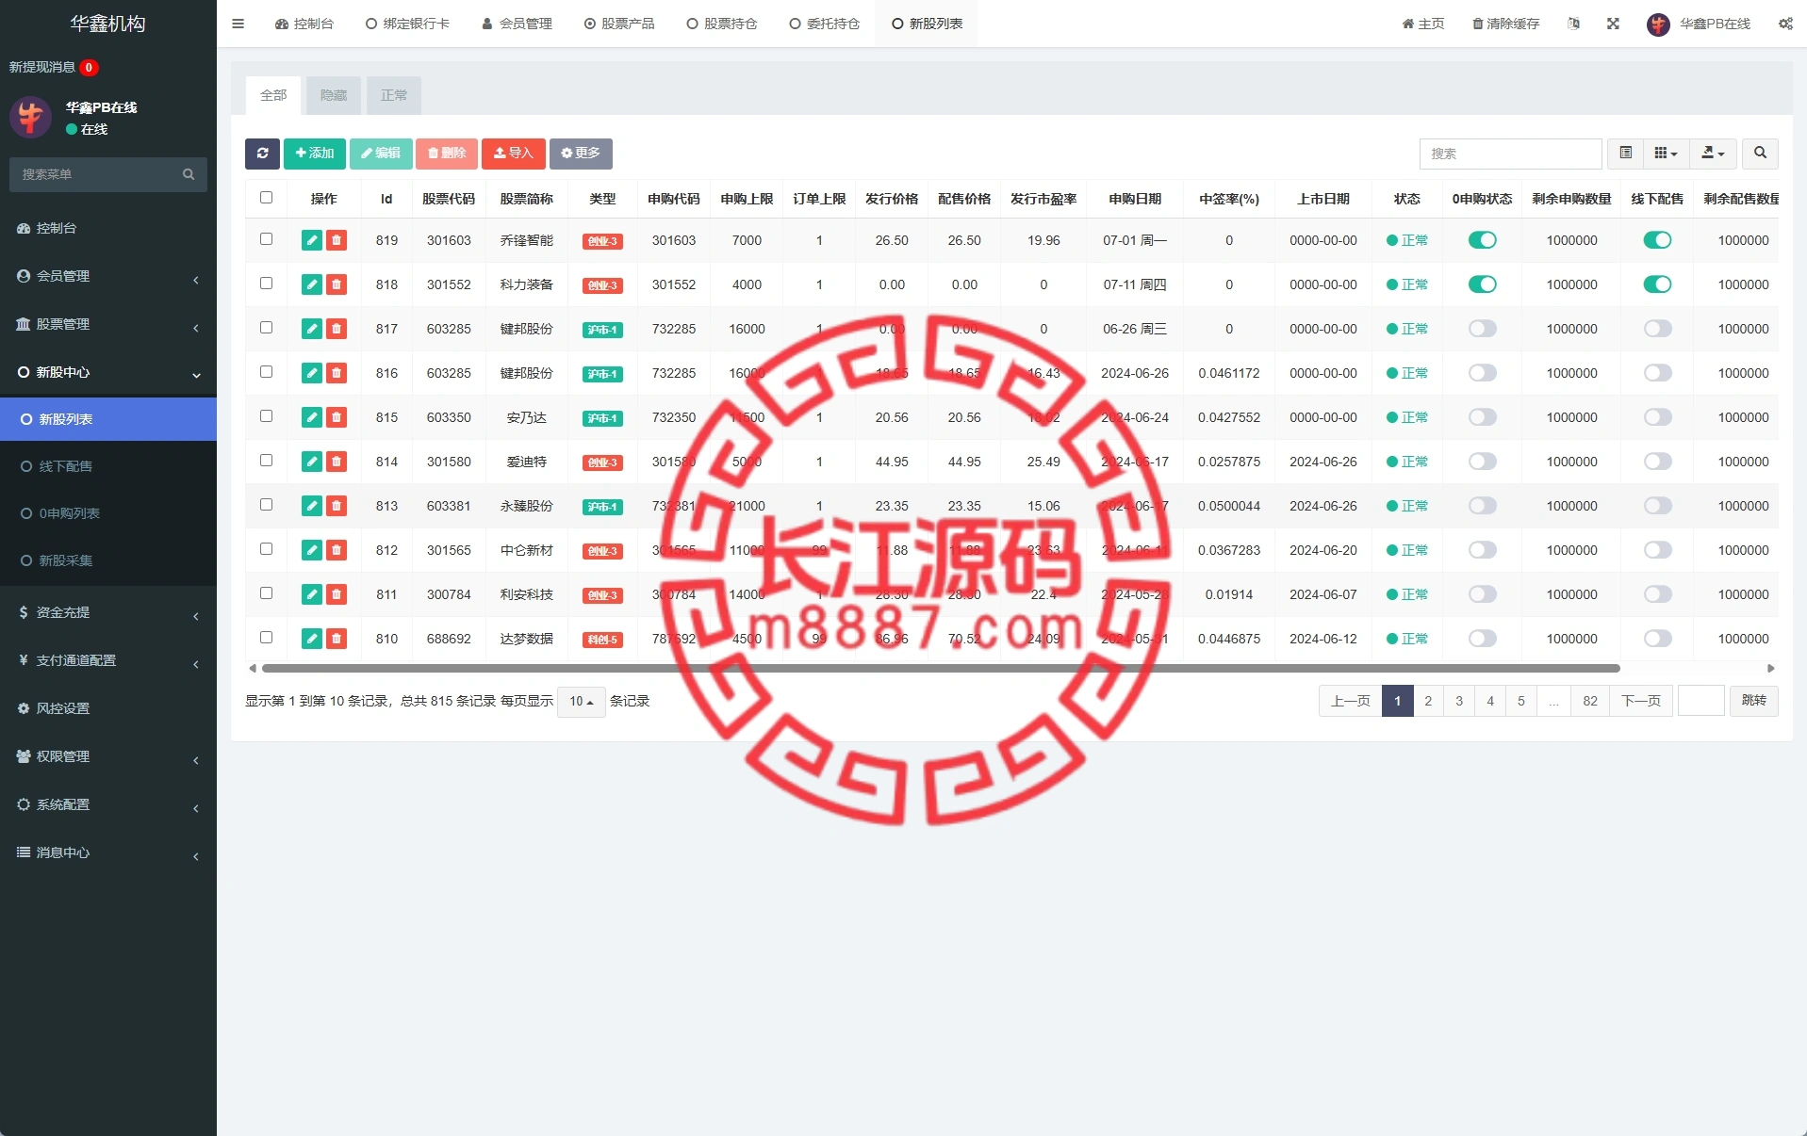Edit row 817 with green pencil icon
Image resolution: width=1807 pixels, height=1136 pixels.
[312, 329]
